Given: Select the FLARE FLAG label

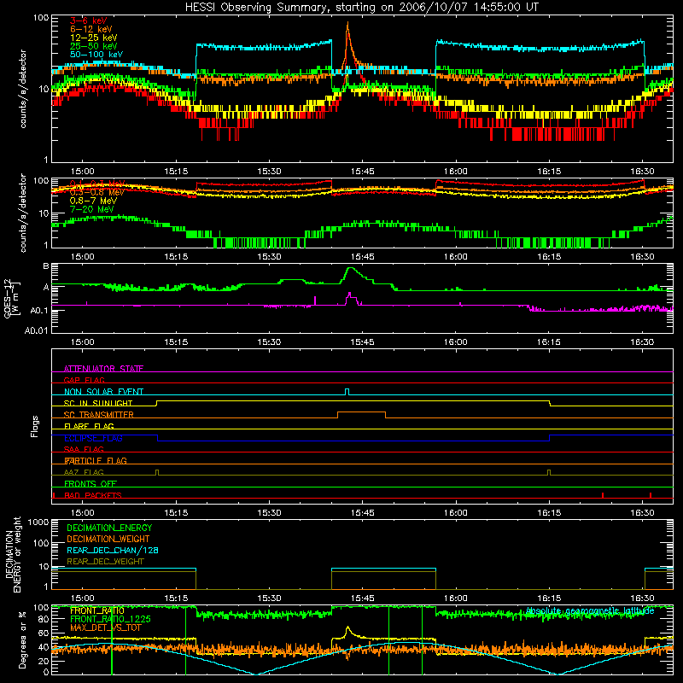Looking at the screenshot, I should pos(89,426).
